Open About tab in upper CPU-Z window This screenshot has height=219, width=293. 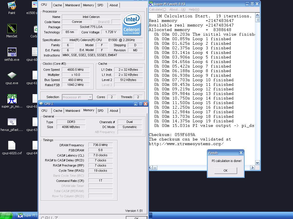[114, 5]
